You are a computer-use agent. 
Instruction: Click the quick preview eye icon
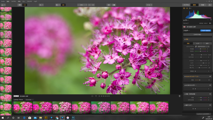tap(109, 5)
